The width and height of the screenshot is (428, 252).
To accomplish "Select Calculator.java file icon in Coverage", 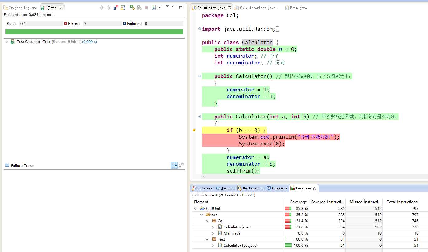I will [x=220, y=227].
